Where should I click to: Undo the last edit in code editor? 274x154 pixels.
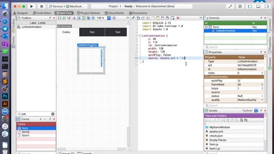click(138, 18)
